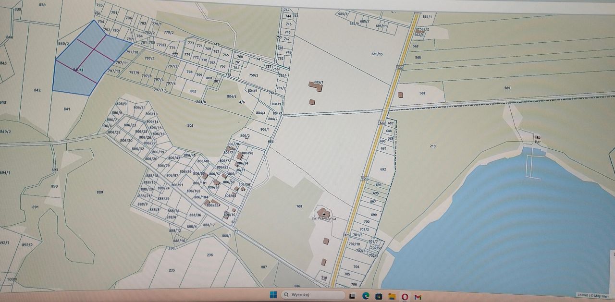Open the Gmail taskbar icon
The height and width of the screenshot is (302, 615).
pos(418,297)
